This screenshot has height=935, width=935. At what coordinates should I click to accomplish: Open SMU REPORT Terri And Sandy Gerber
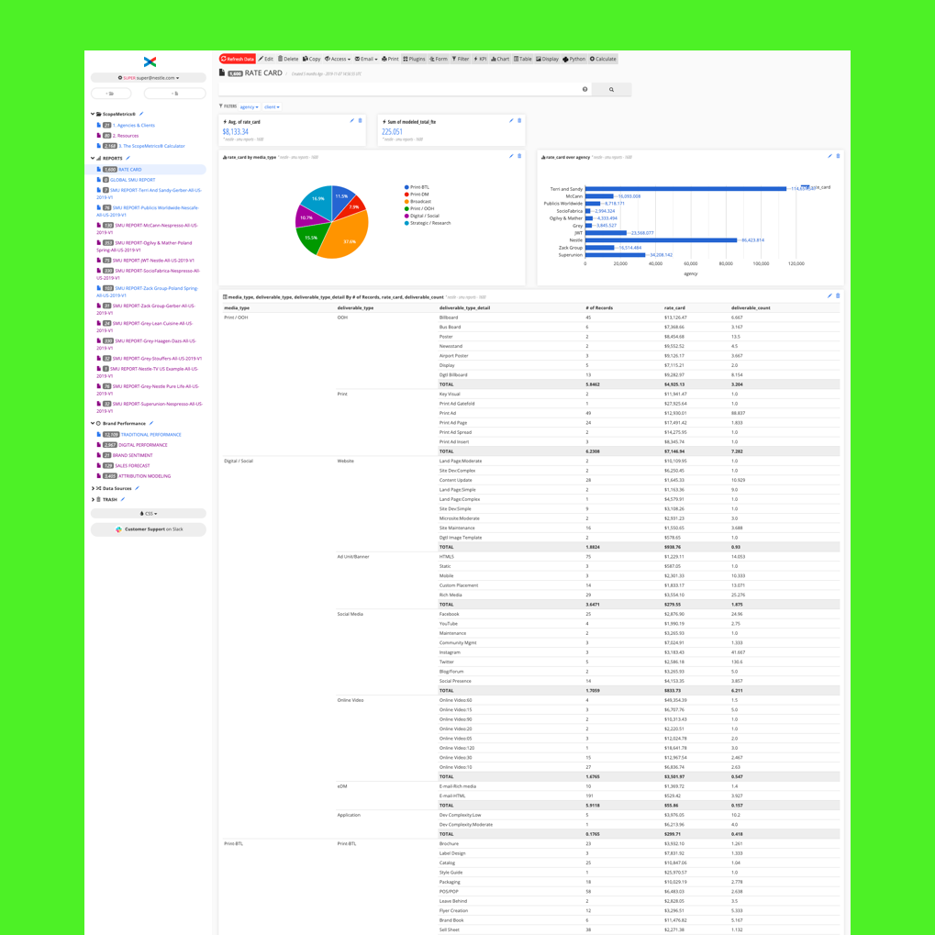tap(149, 194)
